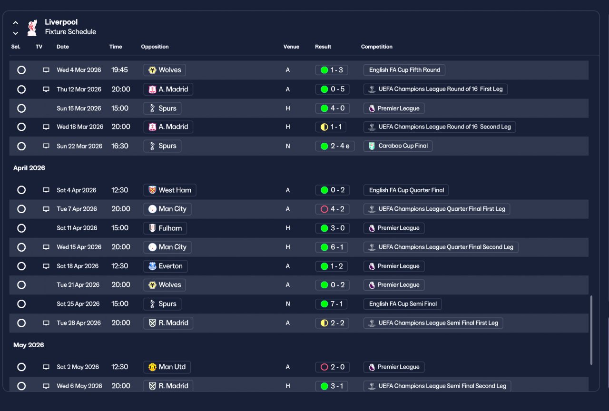Click the TV icon for Wolves FA Cup match
This screenshot has width=609, height=411.
pyautogui.click(x=46, y=70)
